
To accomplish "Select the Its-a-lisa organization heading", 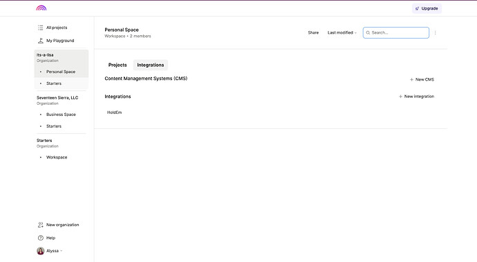I will [45, 55].
